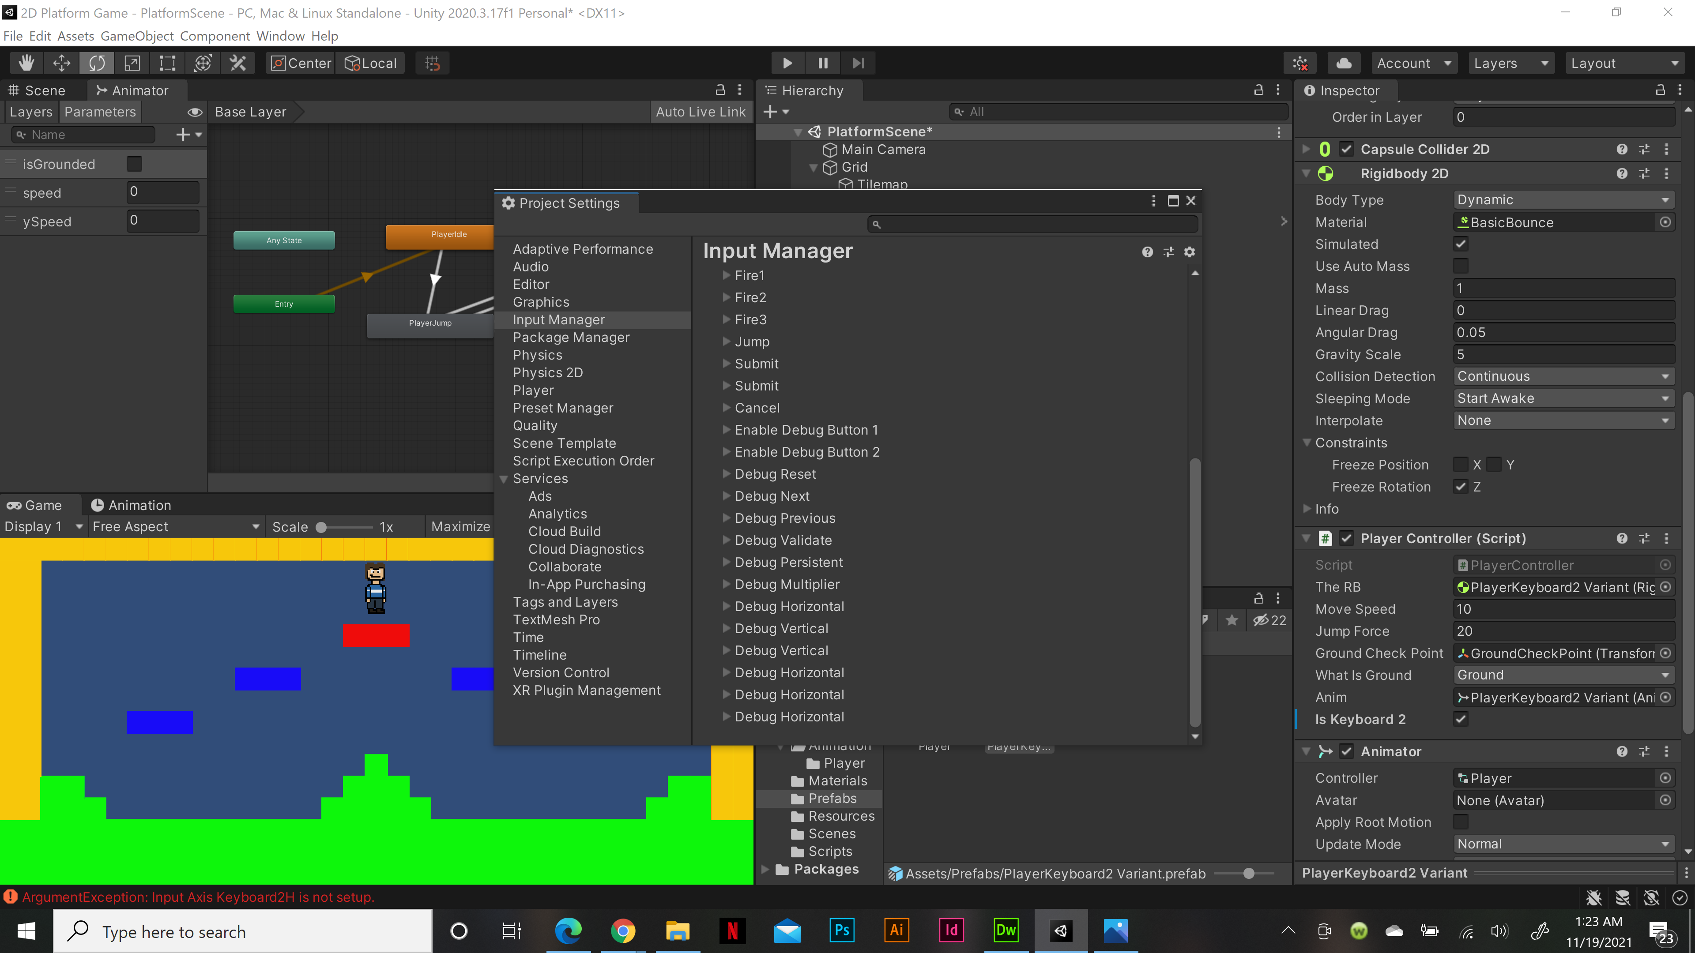Click the Pause button
The width and height of the screenshot is (1695, 953).
[x=822, y=63]
